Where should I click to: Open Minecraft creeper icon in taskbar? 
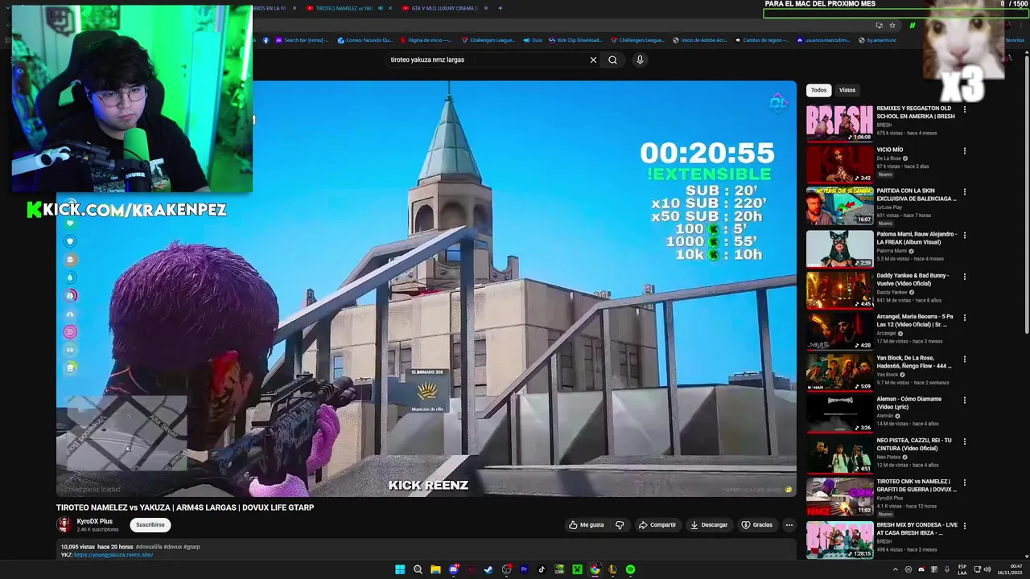pyautogui.click(x=577, y=569)
